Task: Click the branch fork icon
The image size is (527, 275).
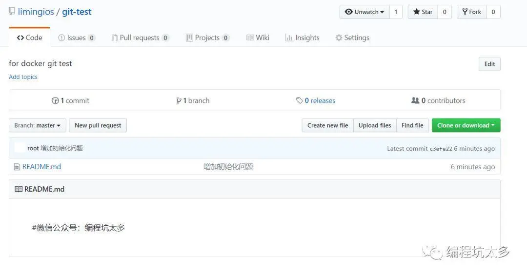Action: [x=179, y=100]
